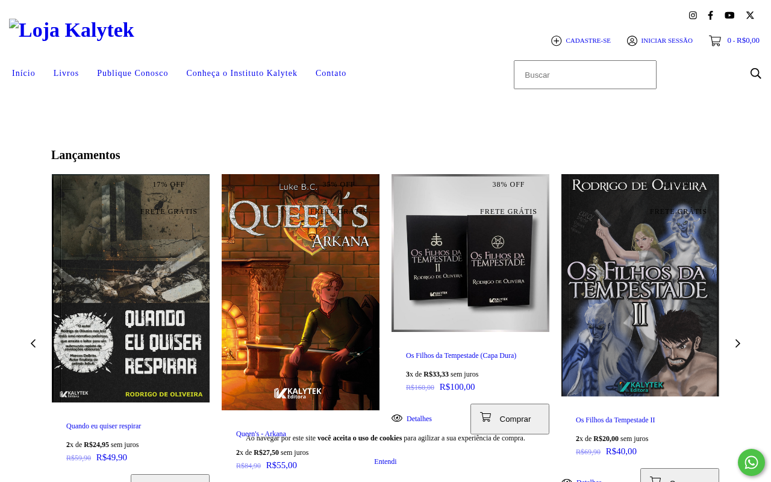Open the cart total 0 - R$0,00
The image size is (771, 482).
pyautogui.click(x=743, y=40)
